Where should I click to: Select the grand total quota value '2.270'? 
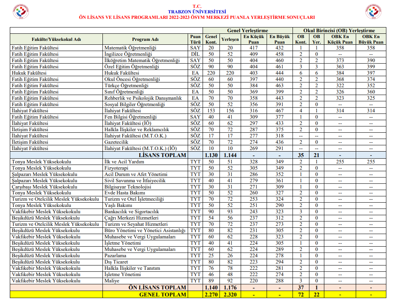[211, 295]
